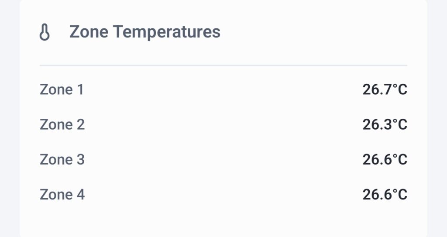The image size is (447, 237).
Task: Choose the Zone 3 label
Action: pyautogui.click(x=62, y=159)
